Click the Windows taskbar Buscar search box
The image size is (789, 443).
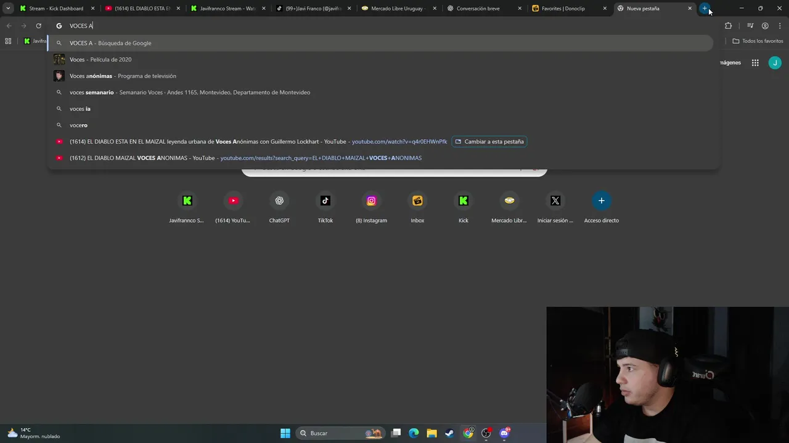coord(340,433)
